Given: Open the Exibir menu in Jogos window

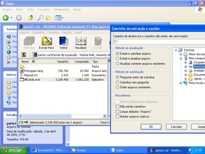Looking at the screenshot, I should coord(30,10).
